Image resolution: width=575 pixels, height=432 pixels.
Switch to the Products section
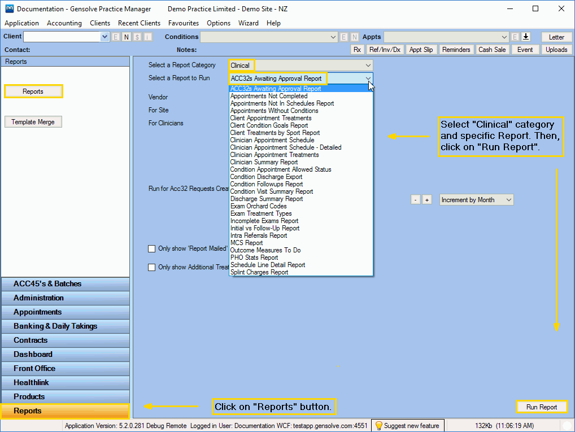click(x=66, y=397)
